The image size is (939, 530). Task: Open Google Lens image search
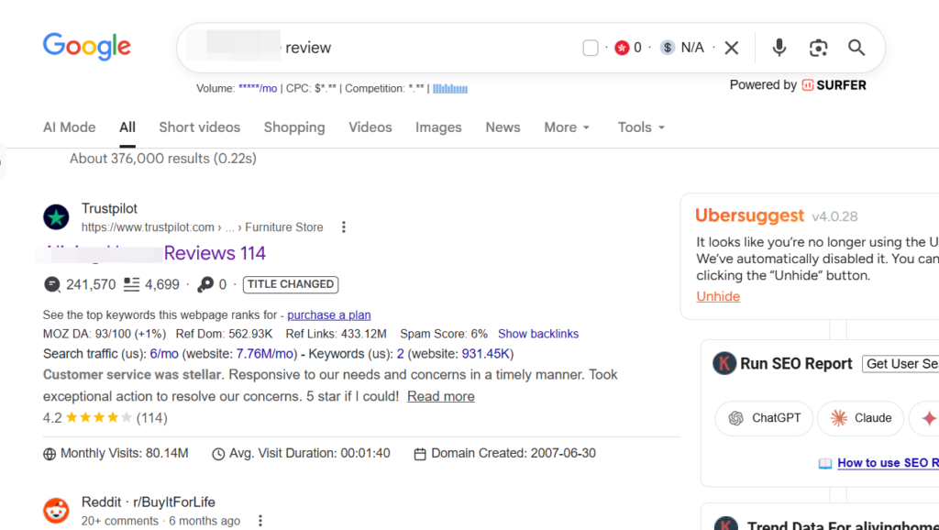[818, 48]
